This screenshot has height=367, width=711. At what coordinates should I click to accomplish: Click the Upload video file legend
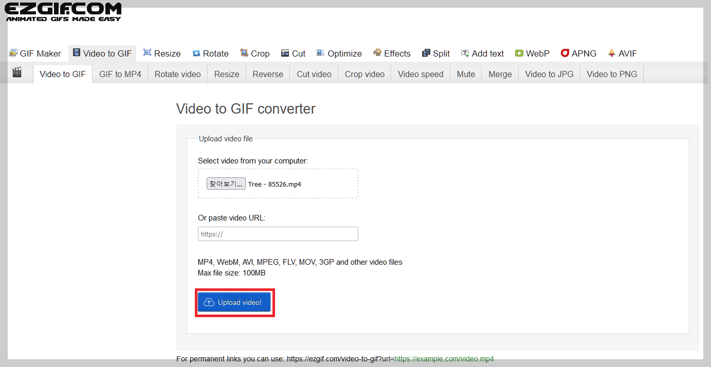pyautogui.click(x=226, y=139)
